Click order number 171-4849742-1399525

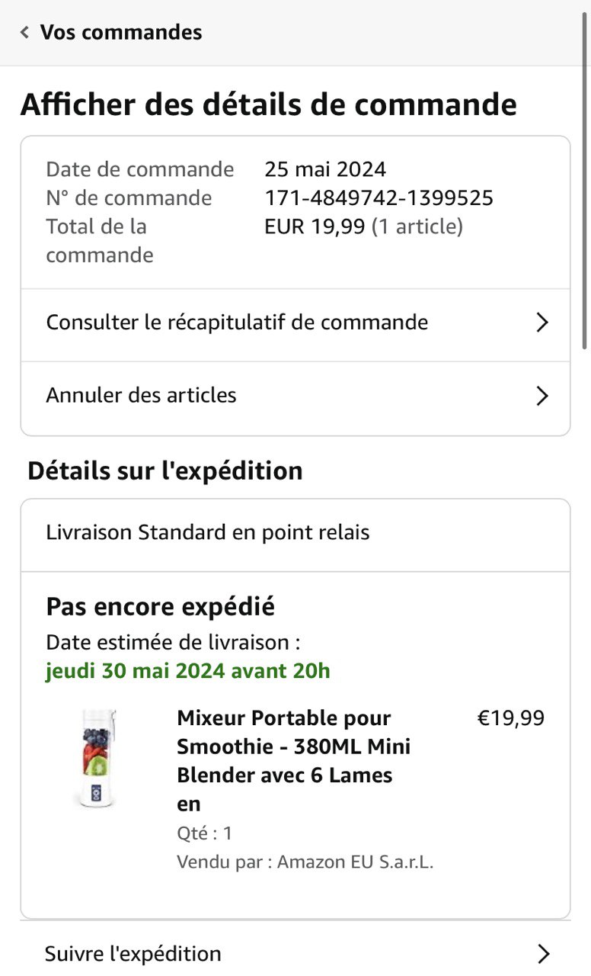pyautogui.click(x=379, y=198)
